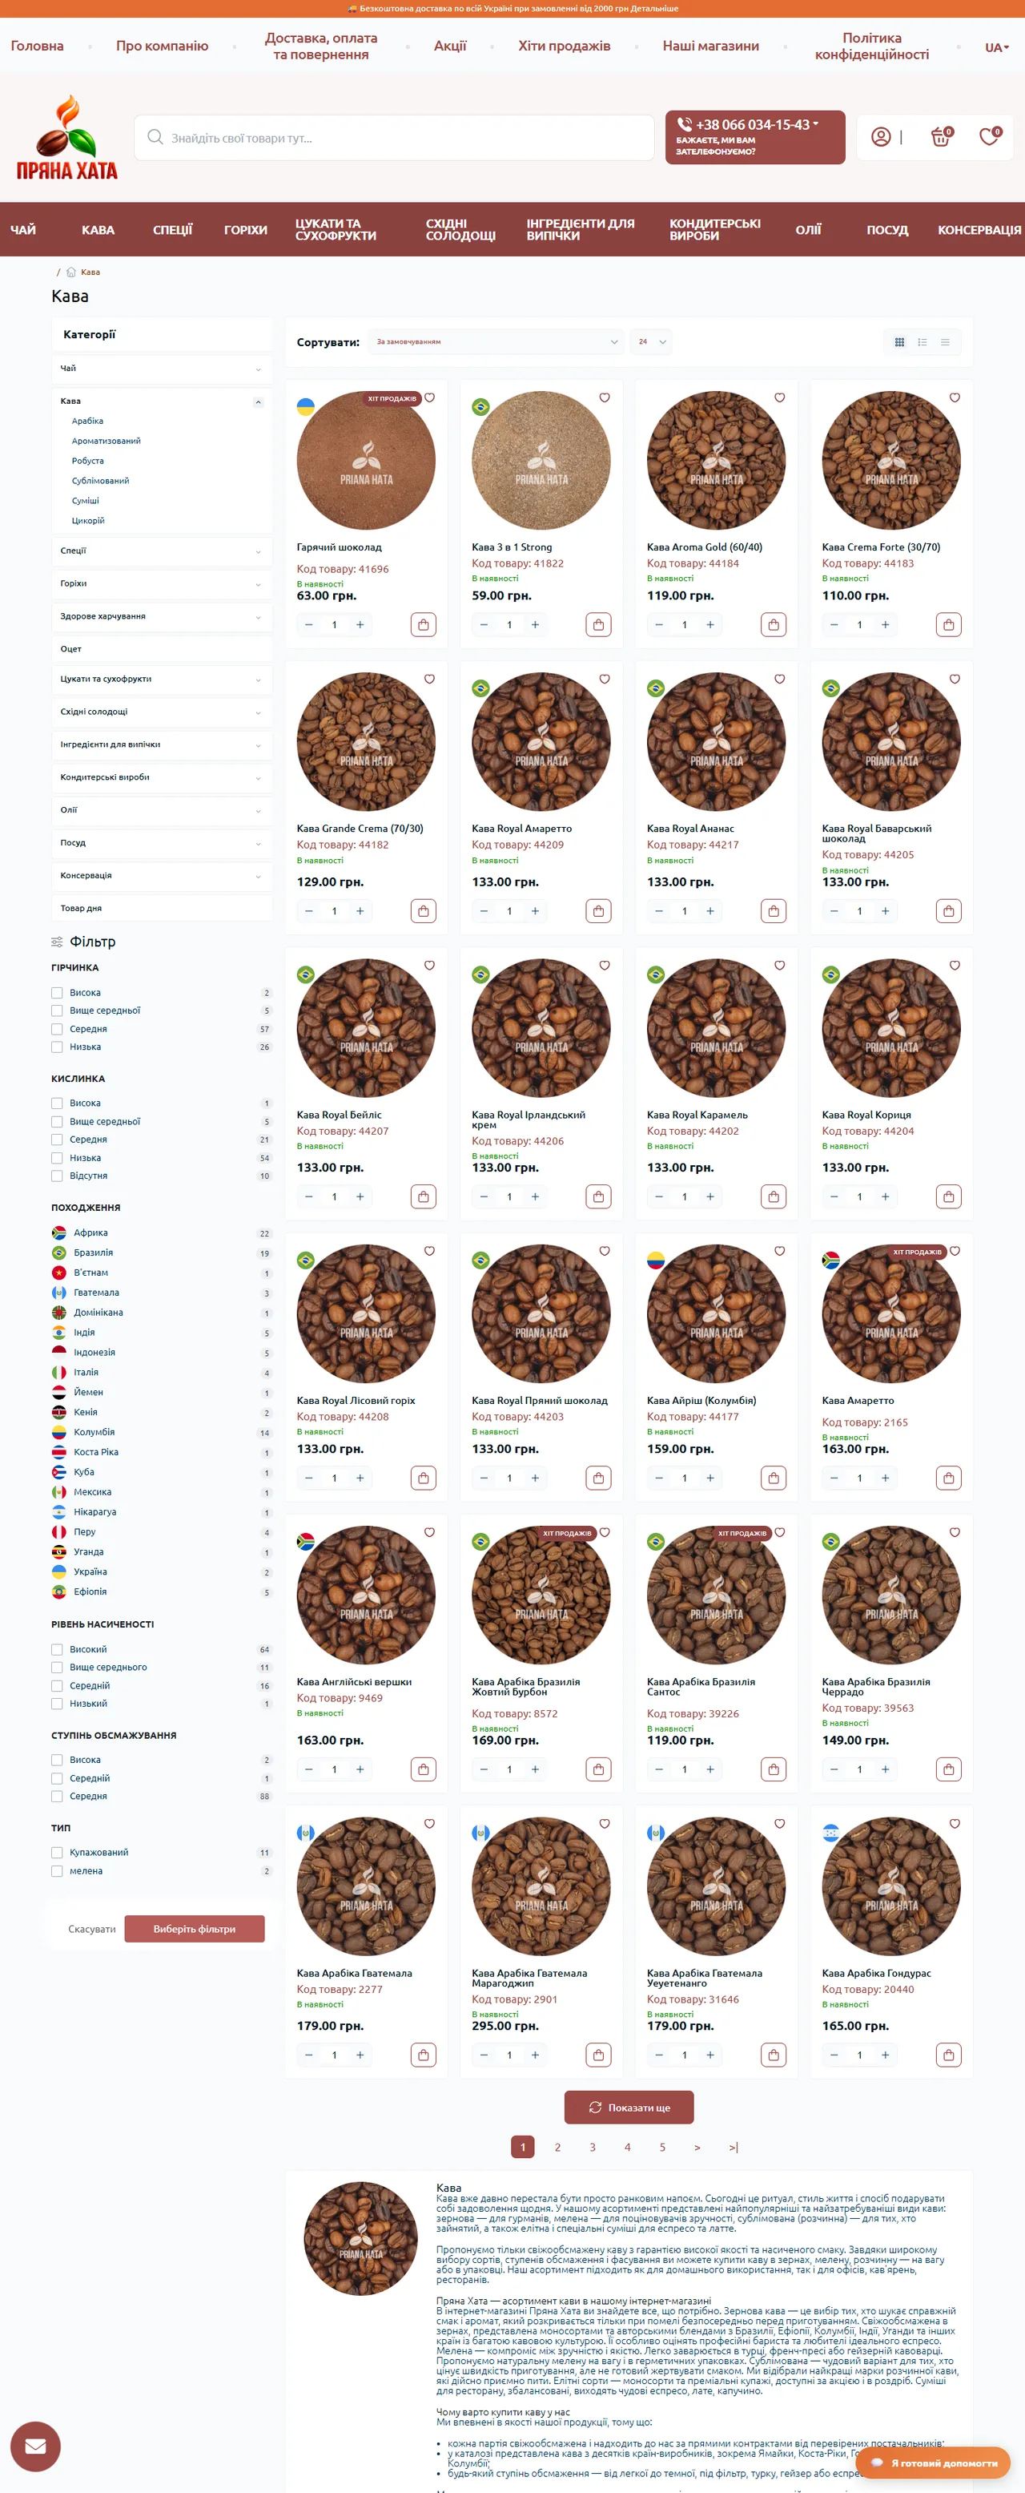Tick the Купажований type filter
1025x2493 pixels.
pos(57,1853)
